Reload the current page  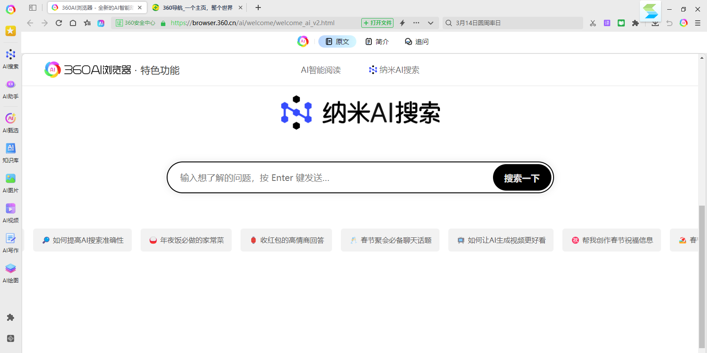59,23
